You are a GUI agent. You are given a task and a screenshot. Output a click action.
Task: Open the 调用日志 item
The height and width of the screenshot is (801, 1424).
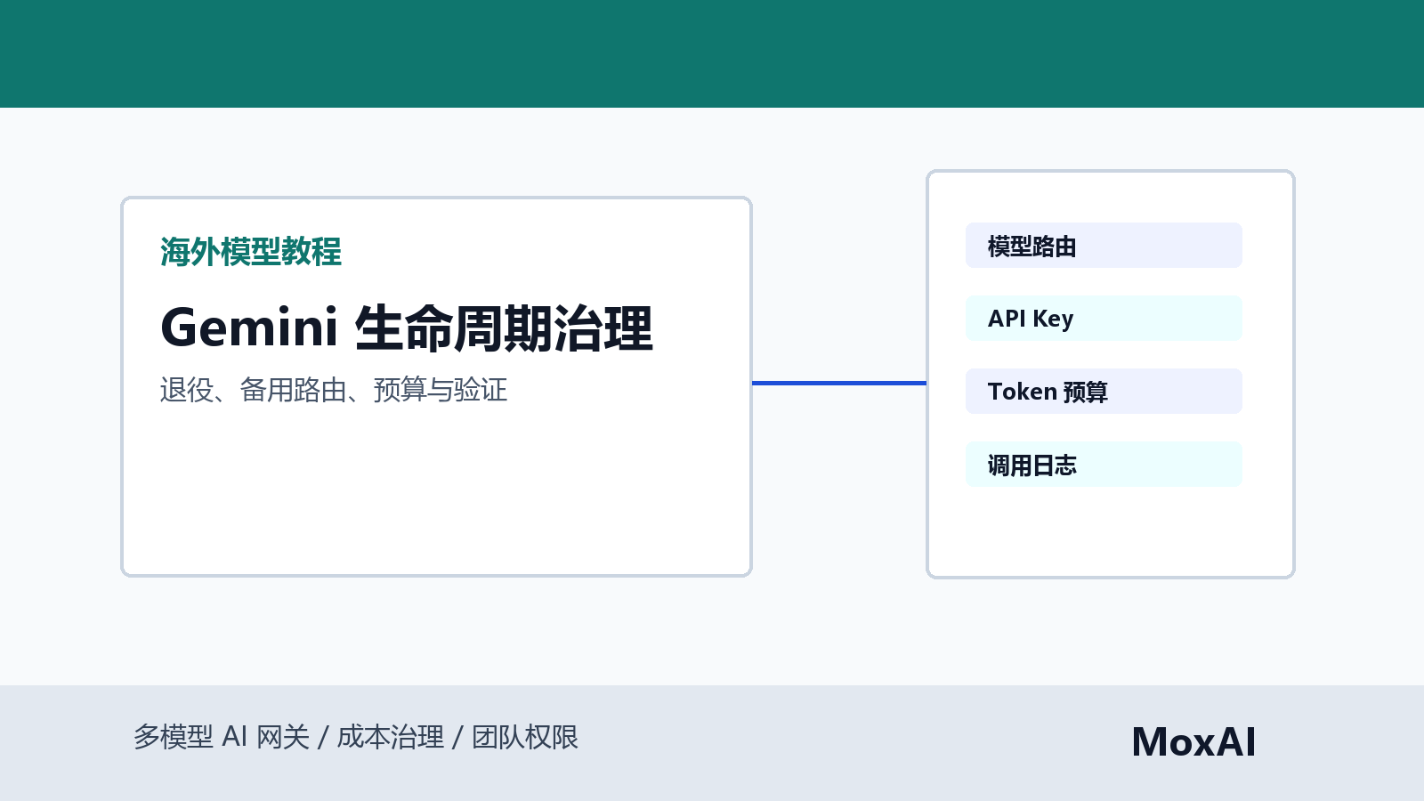click(1104, 465)
